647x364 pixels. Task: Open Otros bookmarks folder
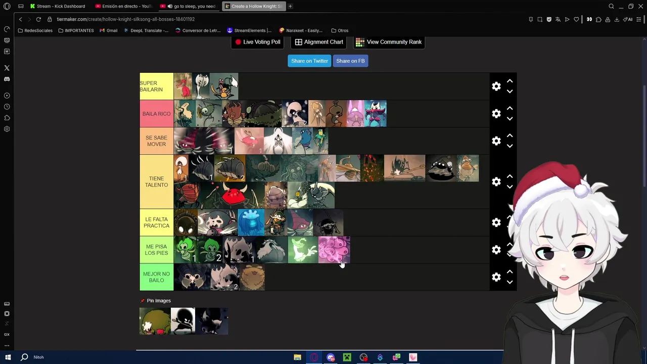340,30
